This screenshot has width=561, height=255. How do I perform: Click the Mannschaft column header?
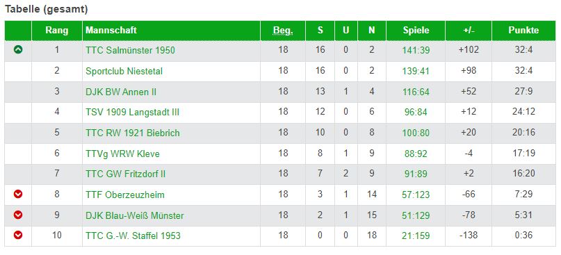point(111,31)
